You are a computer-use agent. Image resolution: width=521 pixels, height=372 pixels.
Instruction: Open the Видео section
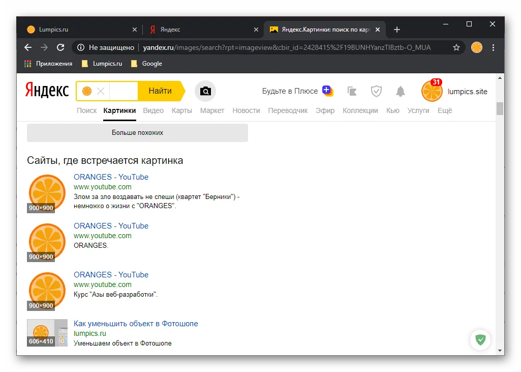click(153, 110)
